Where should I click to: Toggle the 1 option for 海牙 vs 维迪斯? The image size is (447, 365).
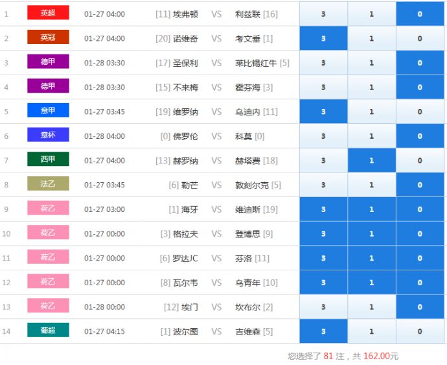tap(371, 209)
